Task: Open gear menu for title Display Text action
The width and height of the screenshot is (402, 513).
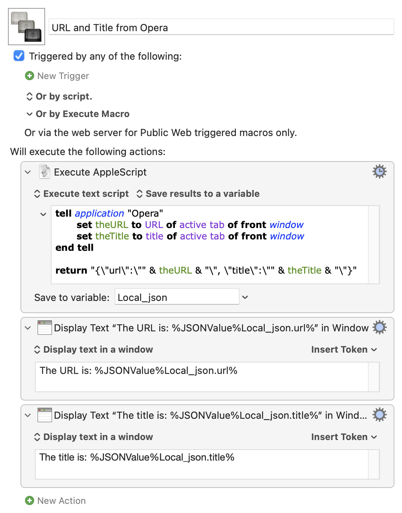Action: point(379,415)
